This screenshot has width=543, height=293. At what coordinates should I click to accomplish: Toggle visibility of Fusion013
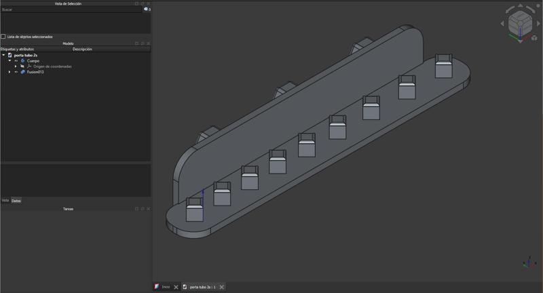pos(16,72)
